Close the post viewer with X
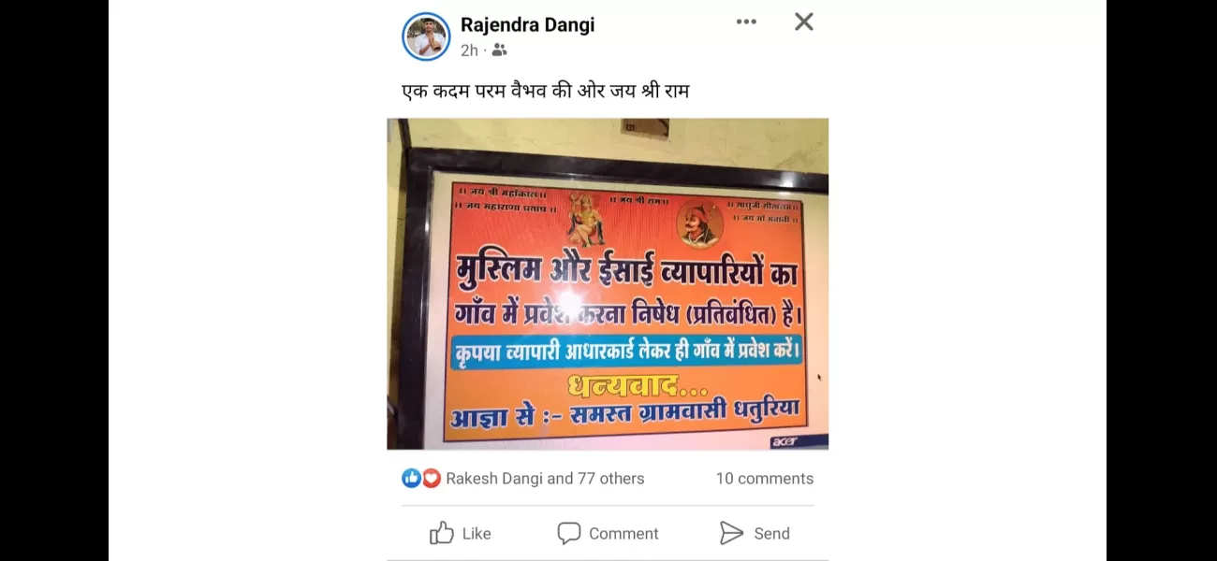Screen dimensions: 1217x561 [x=803, y=22]
